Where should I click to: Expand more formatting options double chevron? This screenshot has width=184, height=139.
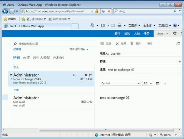coord(165,84)
